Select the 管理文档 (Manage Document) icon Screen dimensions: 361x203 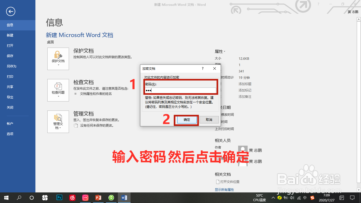tap(58, 120)
